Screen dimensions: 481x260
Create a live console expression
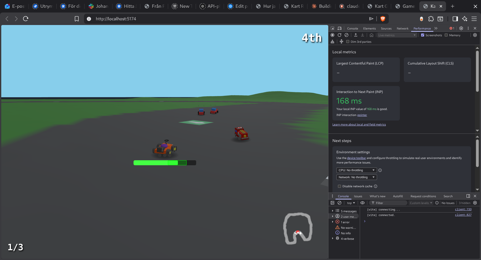(363, 203)
